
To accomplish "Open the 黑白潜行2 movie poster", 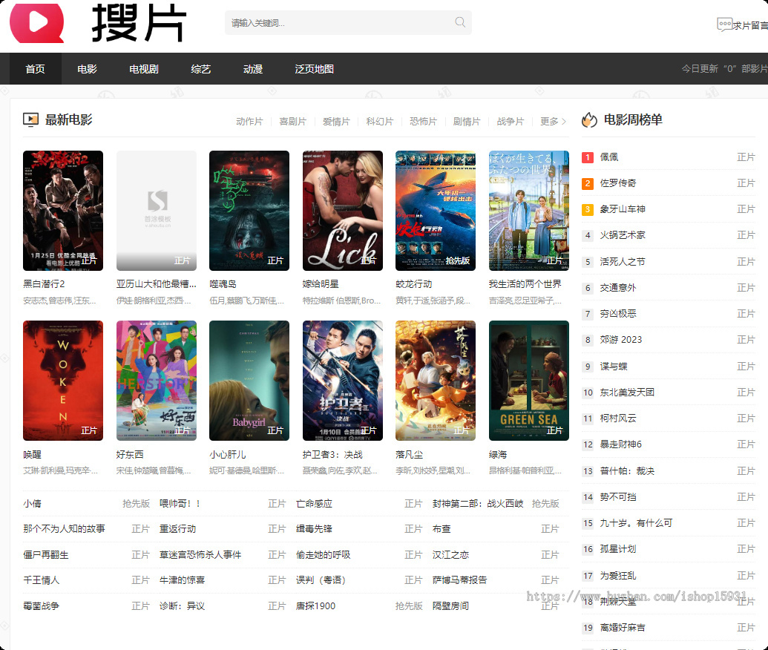I will coord(63,211).
